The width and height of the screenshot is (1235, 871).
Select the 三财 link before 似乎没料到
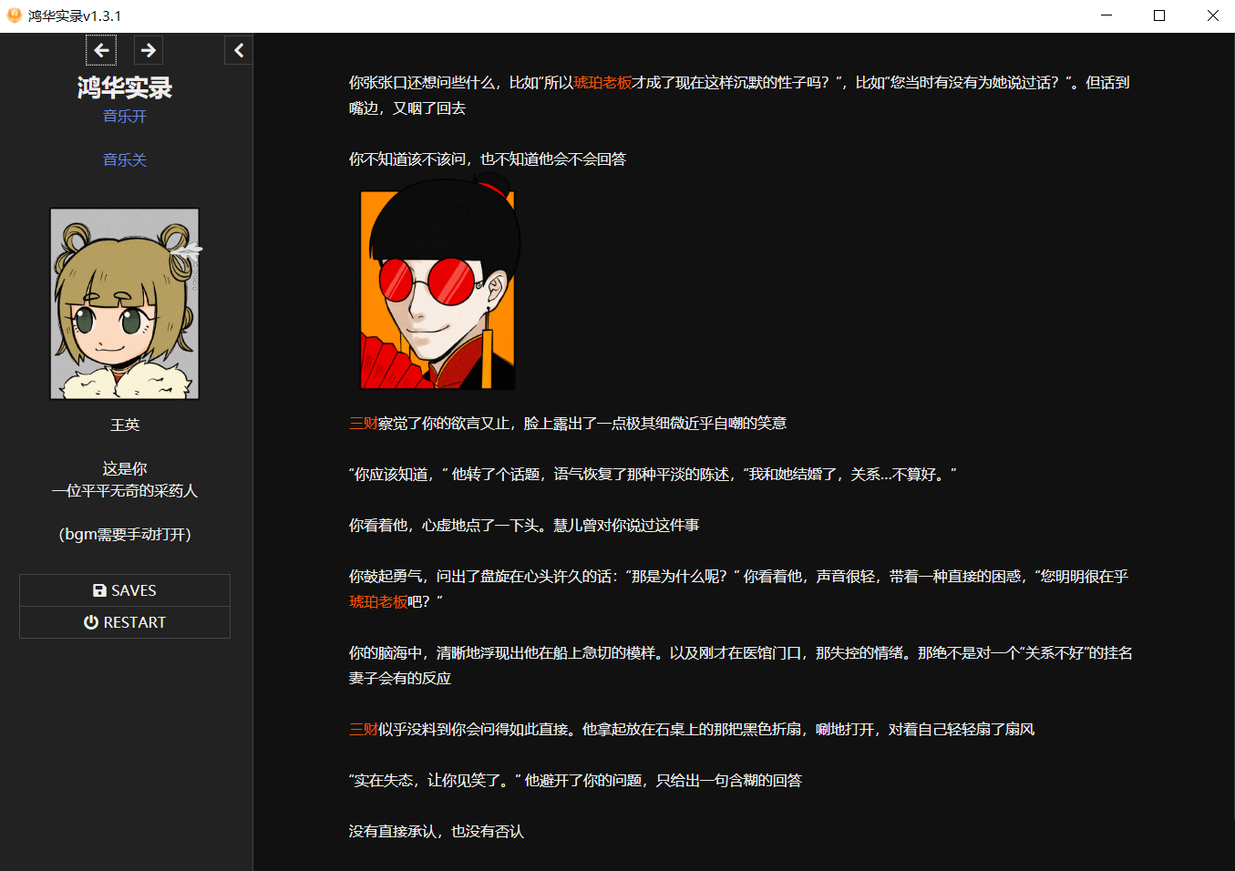(363, 730)
